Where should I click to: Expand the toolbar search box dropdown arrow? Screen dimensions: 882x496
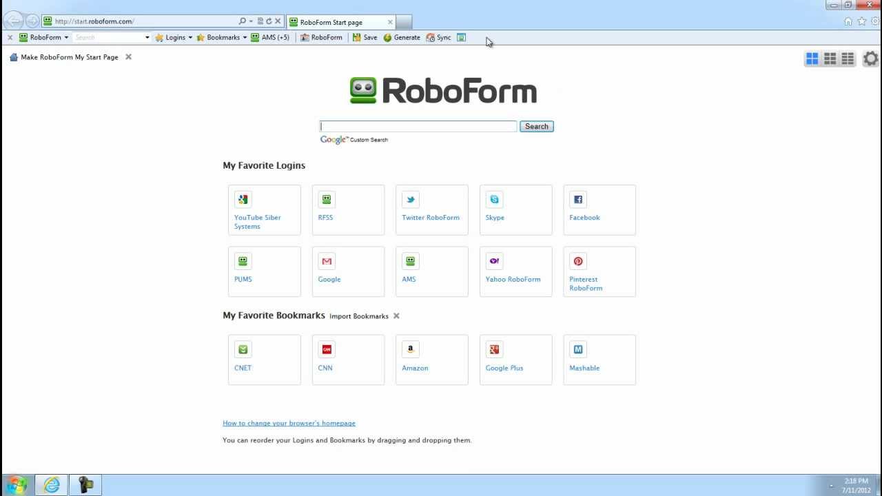[x=147, y=37]
